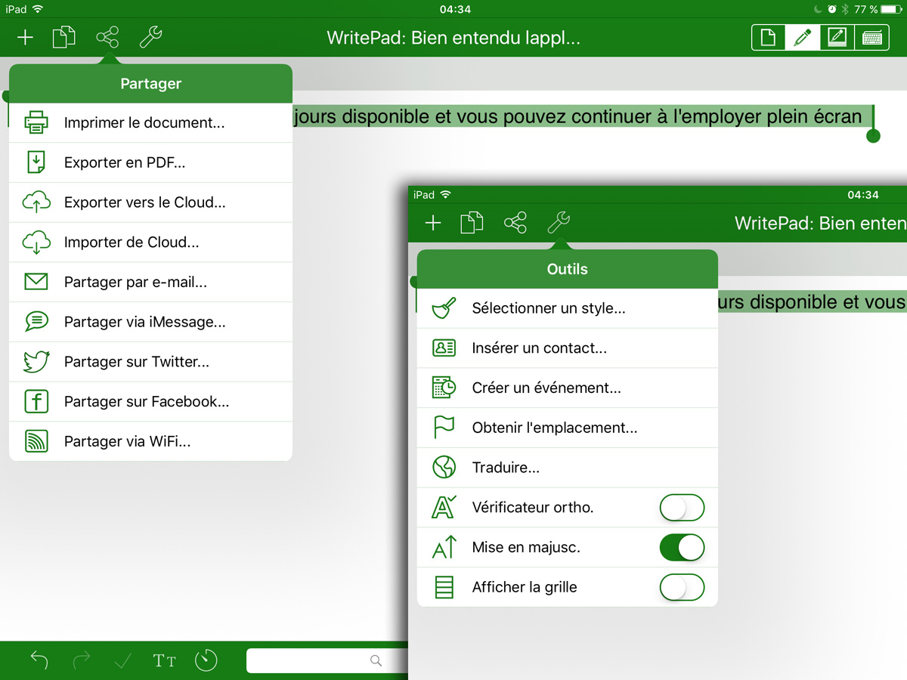Viewport: 907px width, 680px height.
Task: Switch to keyboard input mode
Action: click(872, 38)
